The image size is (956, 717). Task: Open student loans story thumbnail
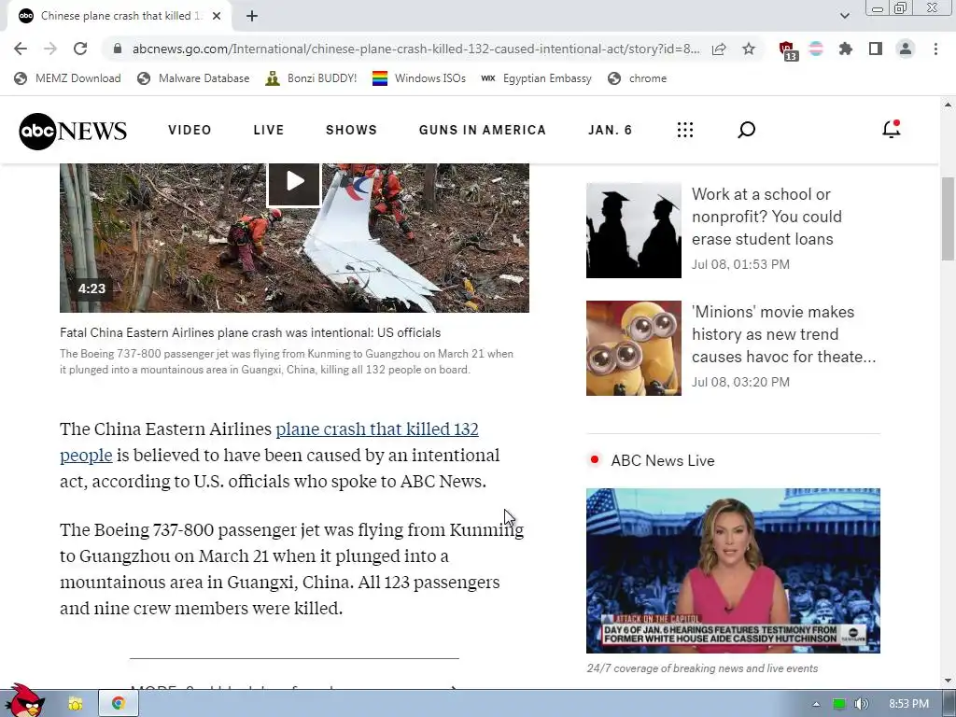(634, 231)
